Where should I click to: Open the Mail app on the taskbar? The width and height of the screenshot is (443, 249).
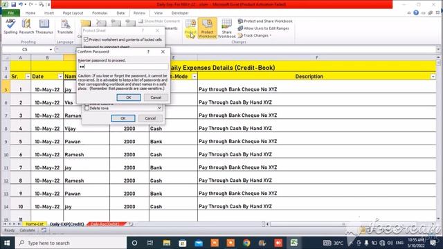click(x=199, y=243)
